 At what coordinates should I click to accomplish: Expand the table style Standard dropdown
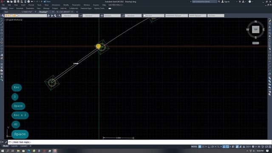(x=112, y=16)
